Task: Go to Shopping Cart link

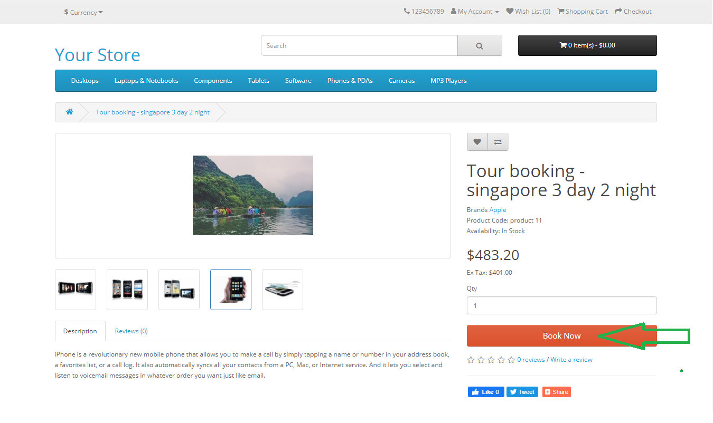Action: click(x=583, y=12)
